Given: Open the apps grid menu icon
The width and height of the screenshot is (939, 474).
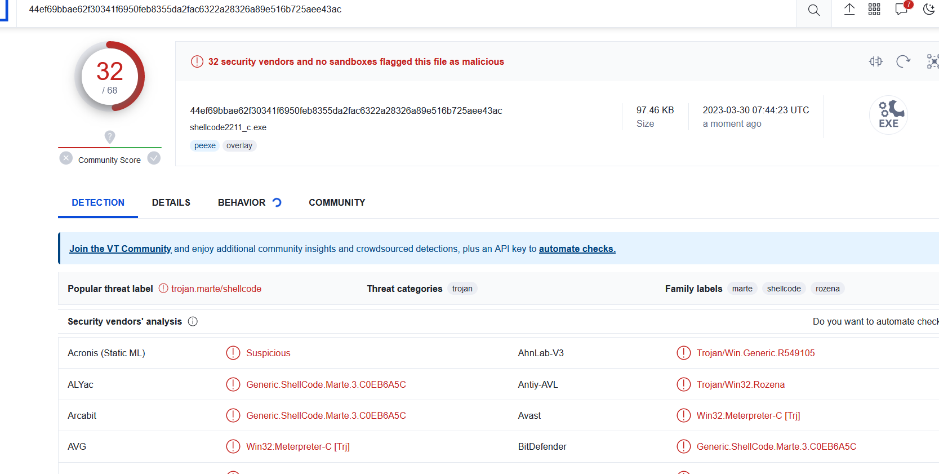Looking at the screenshot, I should tap(874, 9).
